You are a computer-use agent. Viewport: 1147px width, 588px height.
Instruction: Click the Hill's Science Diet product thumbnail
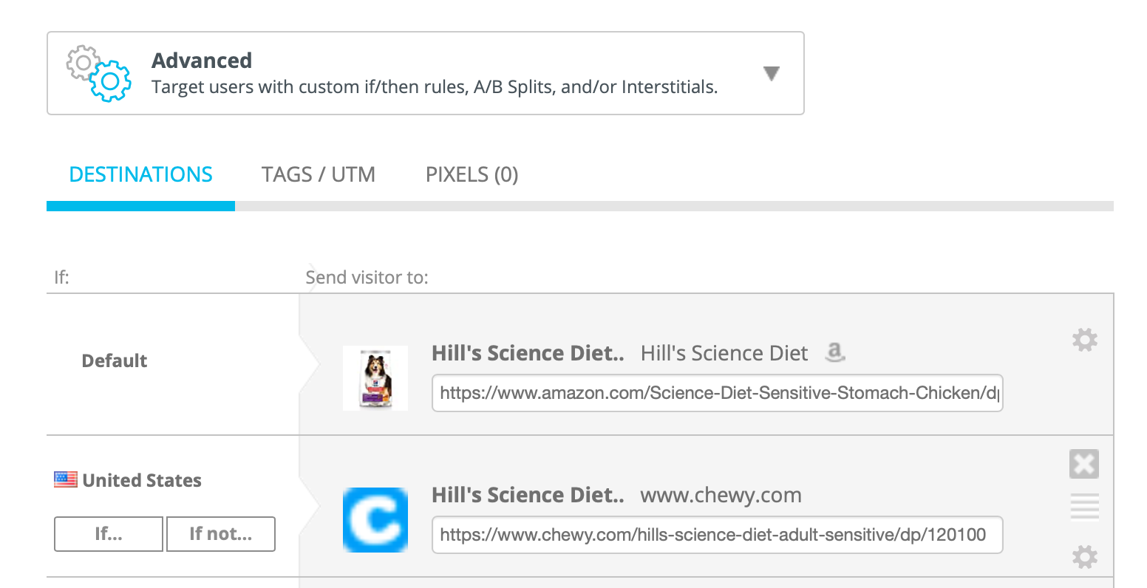tap(375, 377)
